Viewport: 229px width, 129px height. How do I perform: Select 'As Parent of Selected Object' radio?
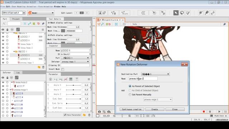[x=130, y=86]
